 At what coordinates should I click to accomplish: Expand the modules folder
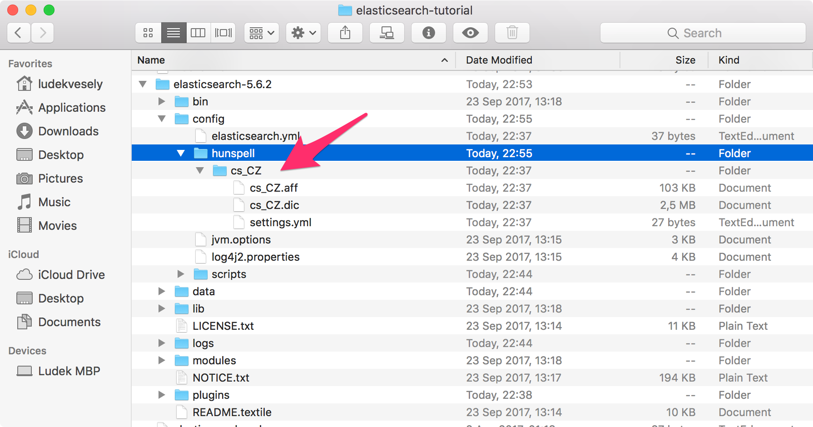tap(162, 360)
